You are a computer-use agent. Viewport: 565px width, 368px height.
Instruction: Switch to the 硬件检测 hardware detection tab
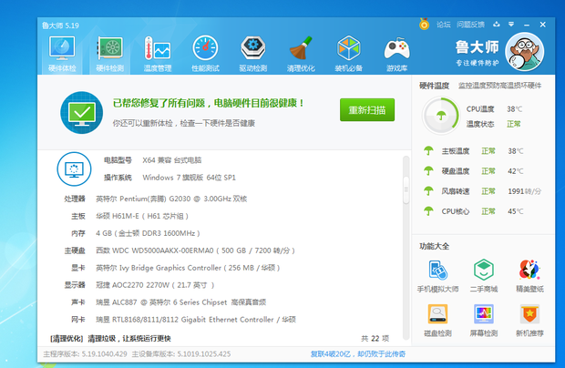(x=110, y=54)
